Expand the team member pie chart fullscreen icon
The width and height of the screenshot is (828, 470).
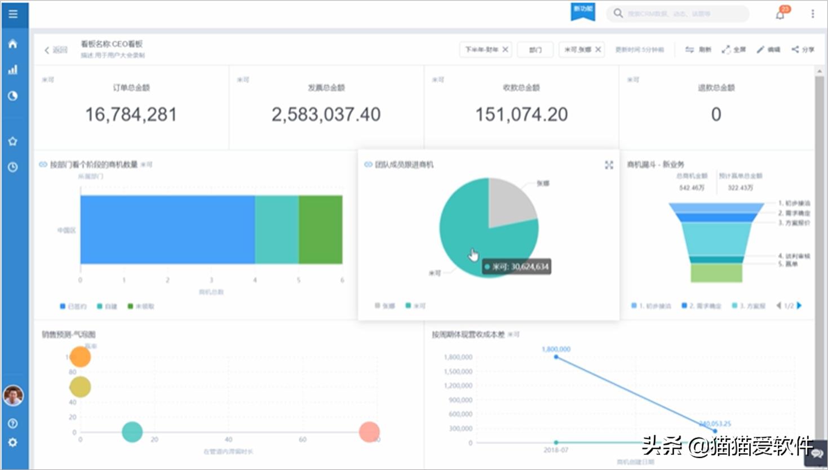pyautogui.click(x=609, y=165)
